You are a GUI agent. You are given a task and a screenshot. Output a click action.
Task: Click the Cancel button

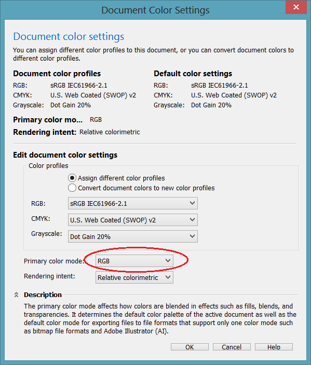232,347
